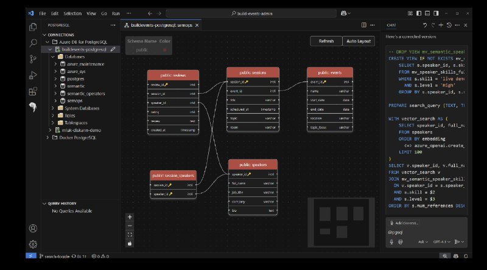Undo last chat request

click(424, 25)
